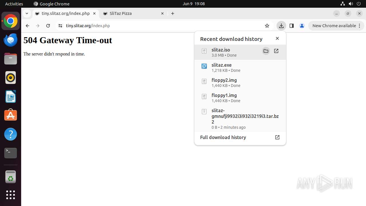Viewport: 366px width, 206px height.
Task: Click the tar.bz2 archive file icon
Action: tap(204, 112)
